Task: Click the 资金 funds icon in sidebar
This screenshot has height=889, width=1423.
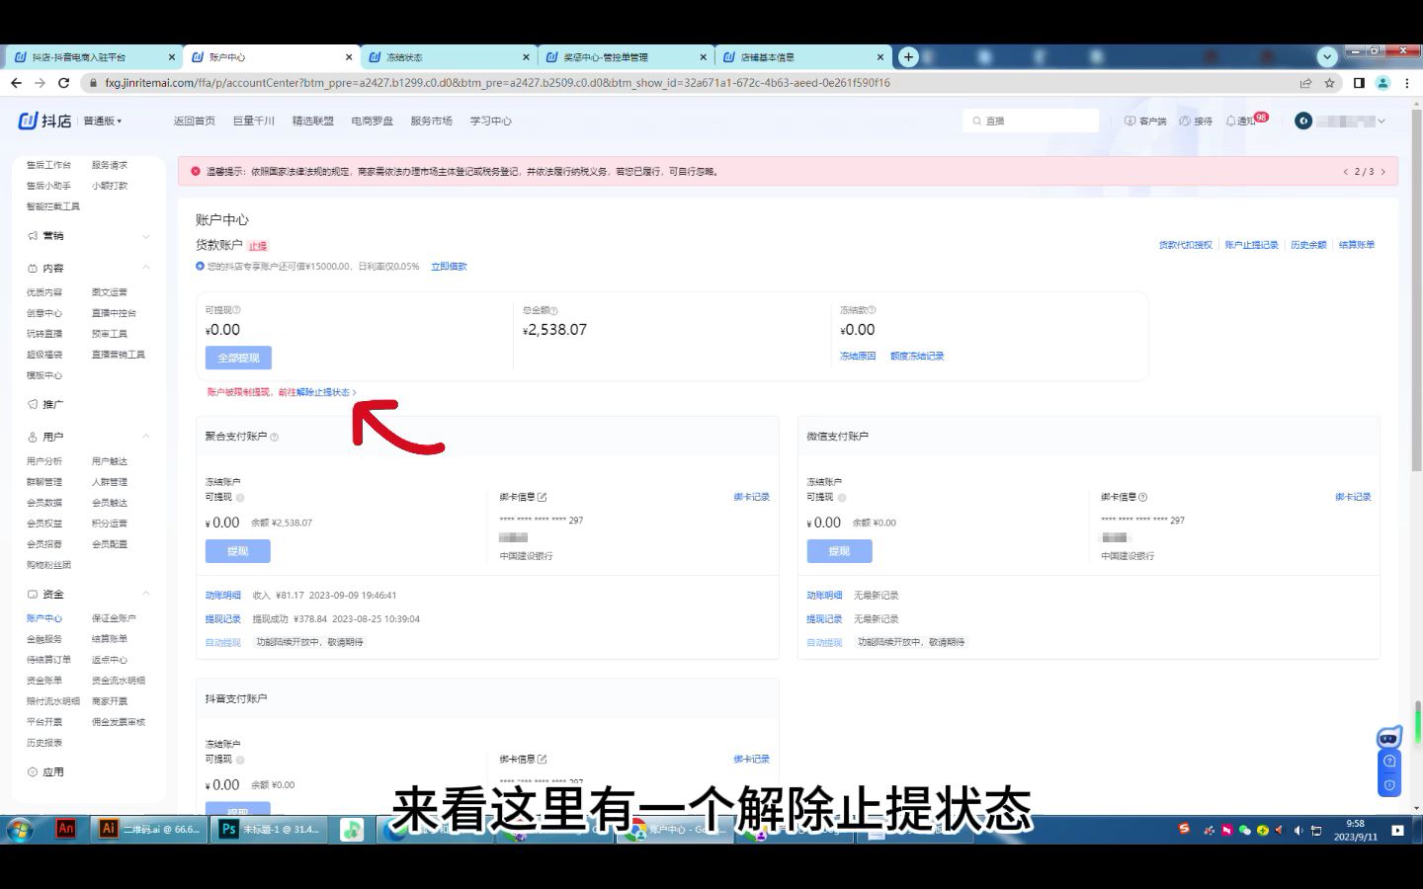Action: pyautogui.click(x=31, y=593)
